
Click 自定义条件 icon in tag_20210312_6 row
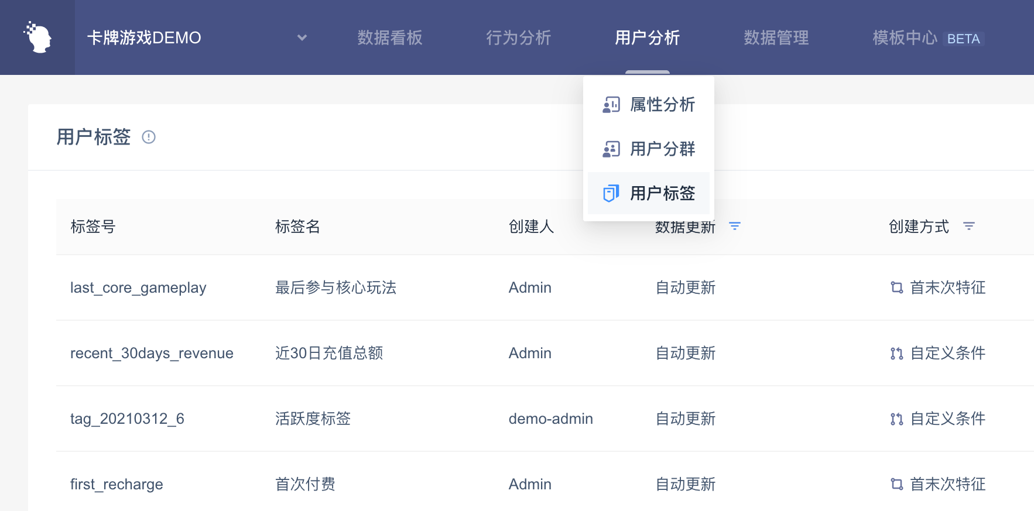click(x=896, y=419)
